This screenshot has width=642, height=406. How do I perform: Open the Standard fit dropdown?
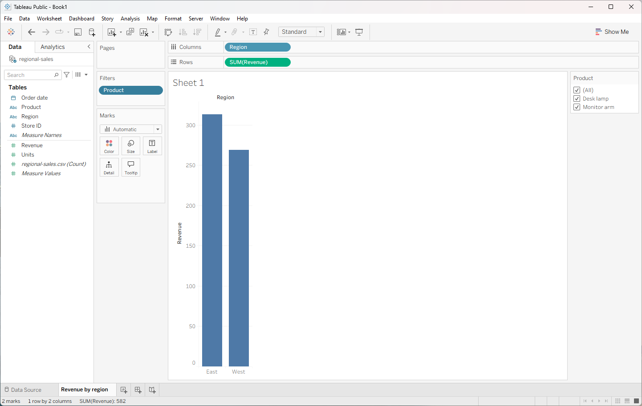[301, 32]
